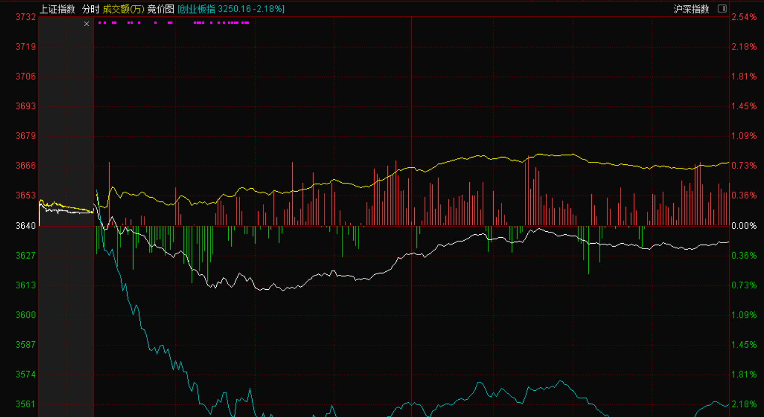Click the green 3627 price axis label
Viewport: 764px width, 417px height.
26,256
